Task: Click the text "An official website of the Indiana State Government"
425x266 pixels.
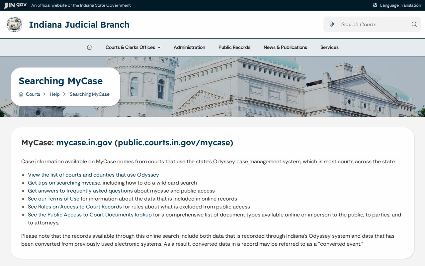Action: coord(81,5)
